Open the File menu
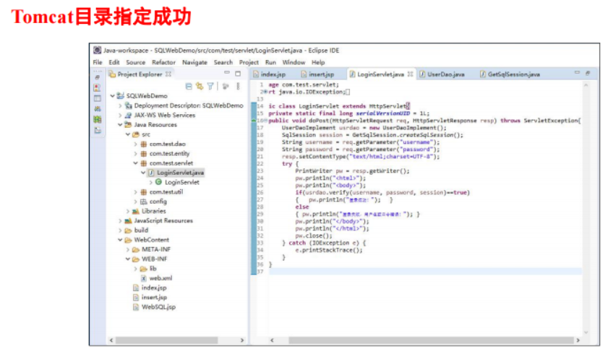 coord(98,62)
